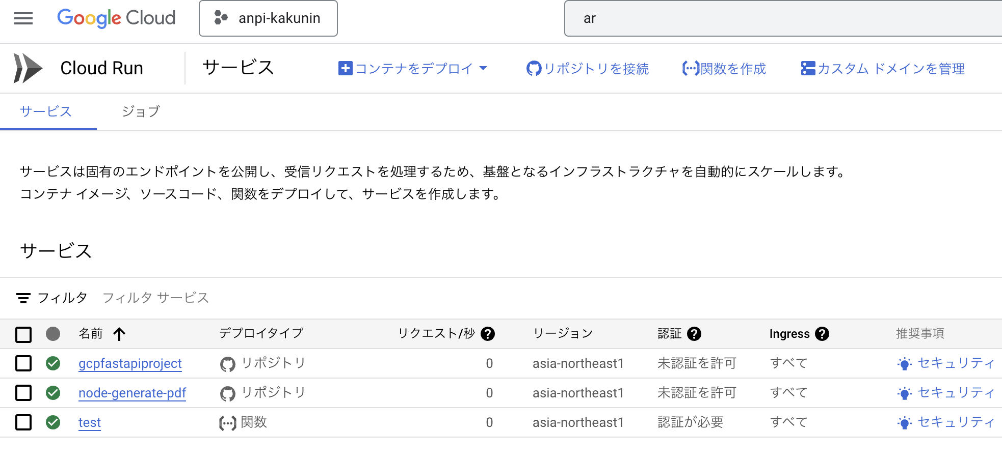Click the plus icon on コンテナをデプロイ
1002x461 pixels.
tap(345, 68)
